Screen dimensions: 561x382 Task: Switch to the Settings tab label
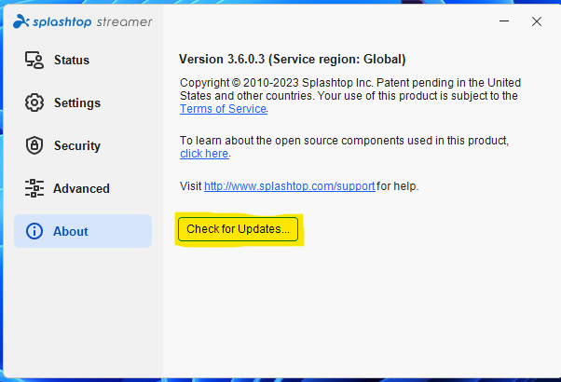pos(77,103)
